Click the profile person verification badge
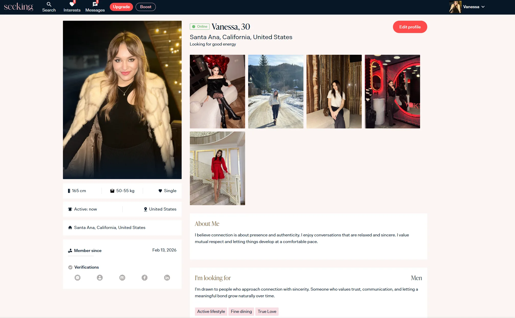Screen dimensions: 515x318 100,278
